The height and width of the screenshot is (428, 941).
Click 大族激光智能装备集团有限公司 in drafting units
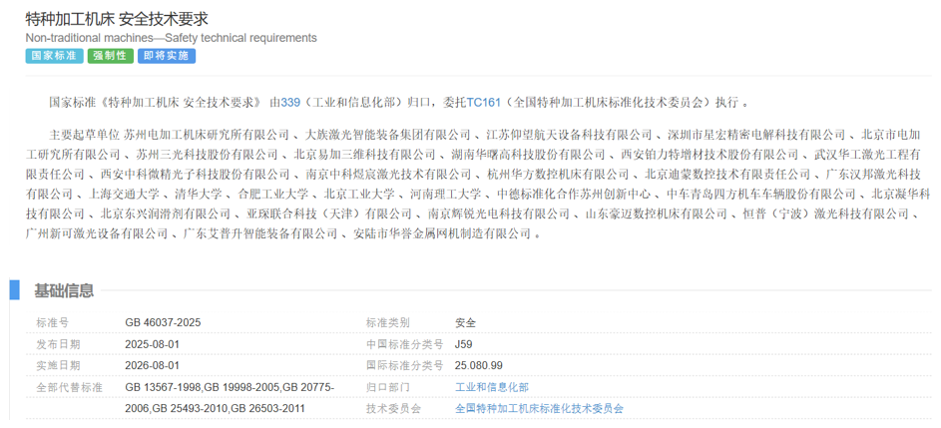click(x=388, y=135)
